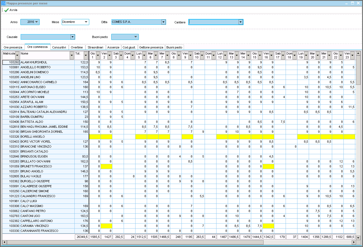
Task: Click vertical scrollbar down arrow
Action: (358, 237)
